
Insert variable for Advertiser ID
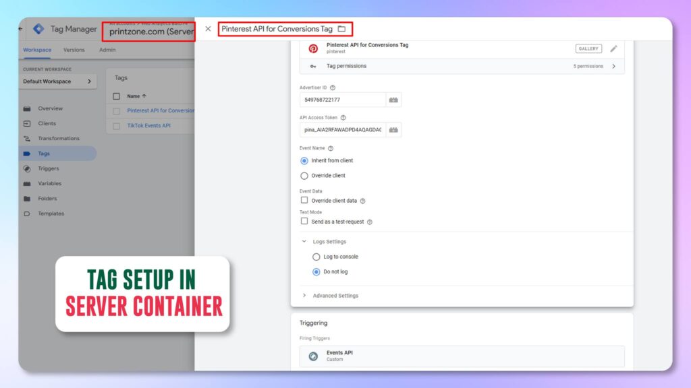click(x=393, y=100)
